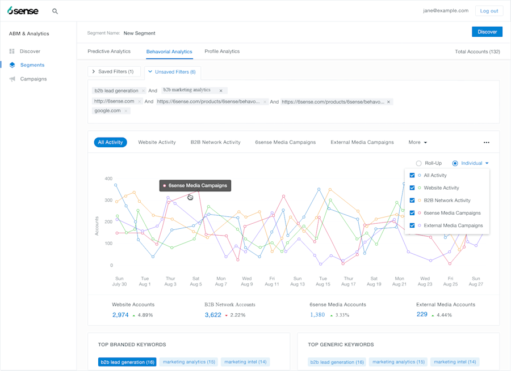511x371 pixels.
Task: Remove the google.com filter
Action: click(x=126, y=111)
